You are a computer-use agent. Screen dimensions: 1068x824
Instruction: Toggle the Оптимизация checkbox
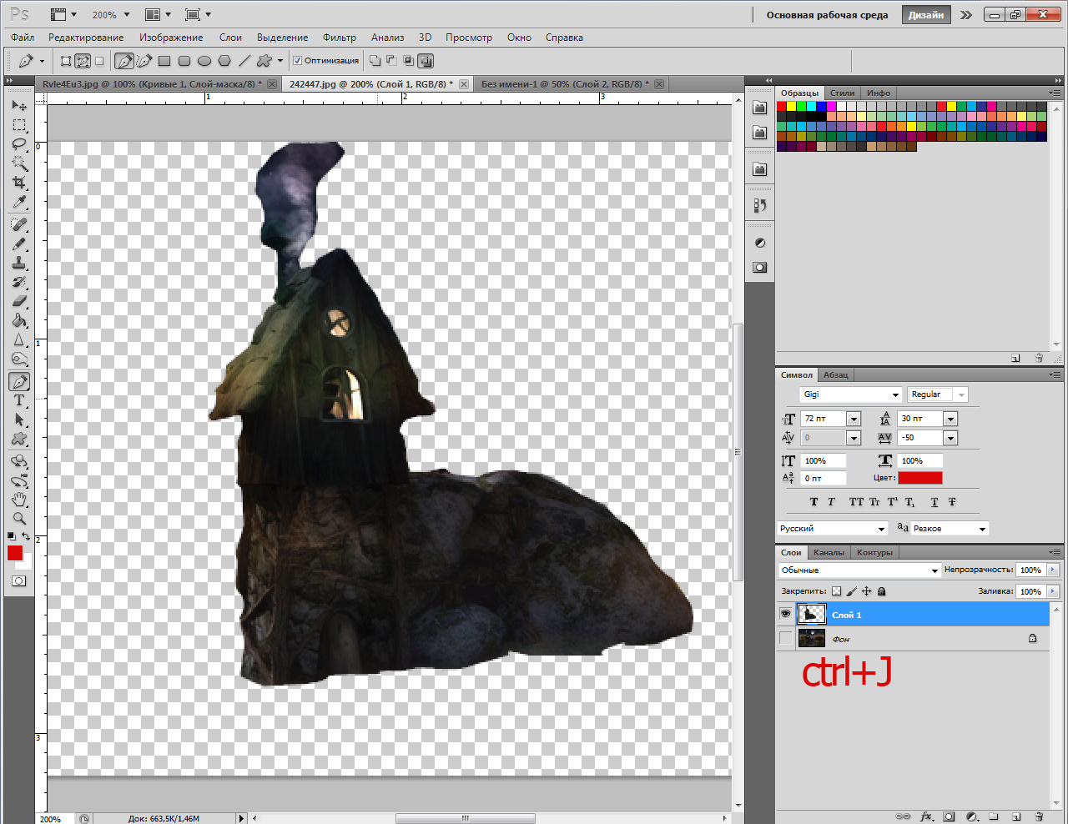297,61
